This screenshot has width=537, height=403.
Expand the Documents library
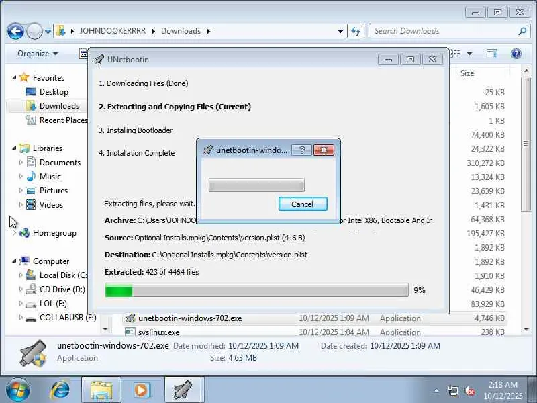[21, 163]
